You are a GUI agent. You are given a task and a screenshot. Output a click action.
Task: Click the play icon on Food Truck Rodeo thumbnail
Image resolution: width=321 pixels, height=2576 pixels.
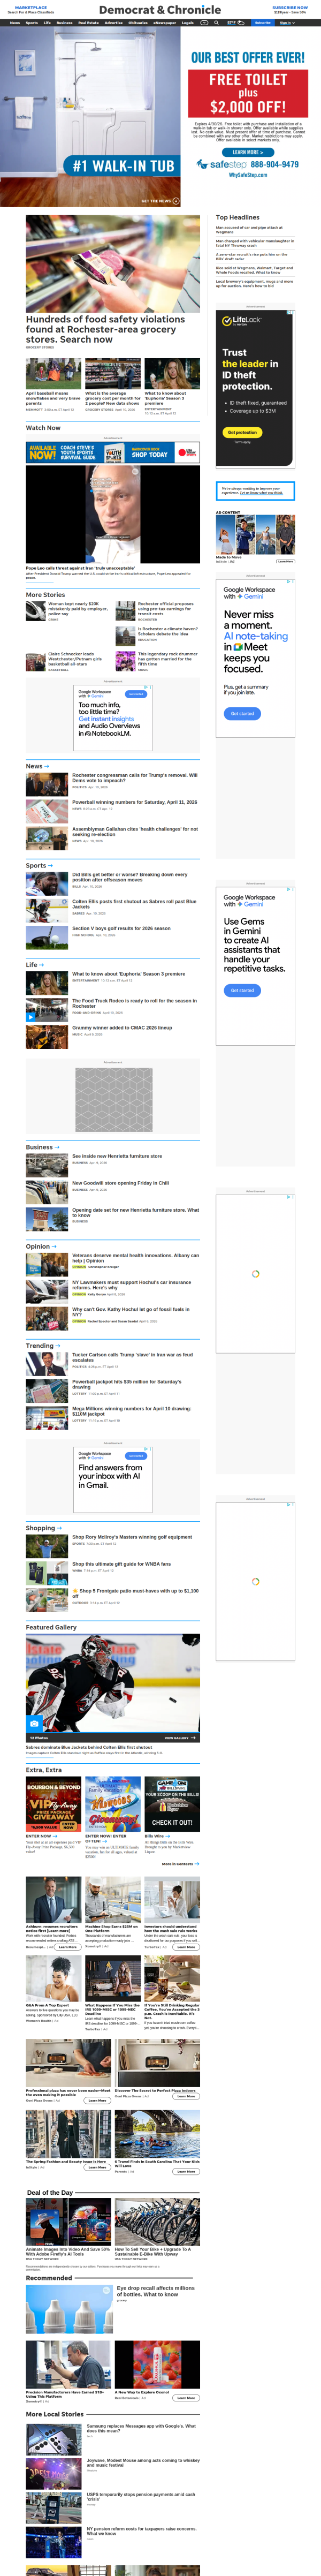(x=31, y=1017)
